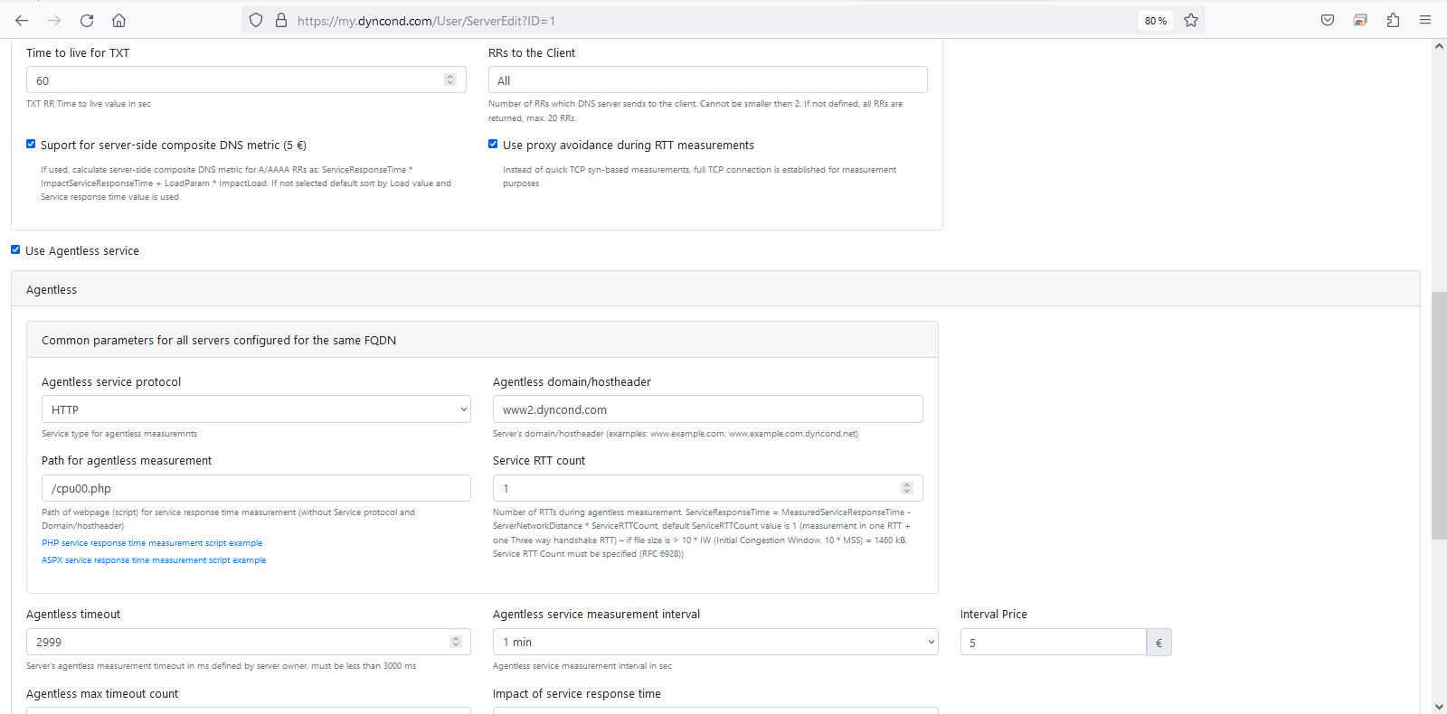Open Agentless service protocol HTTP dropdown
Viewport: 1447px width, 714px height.
click(256, 409)
